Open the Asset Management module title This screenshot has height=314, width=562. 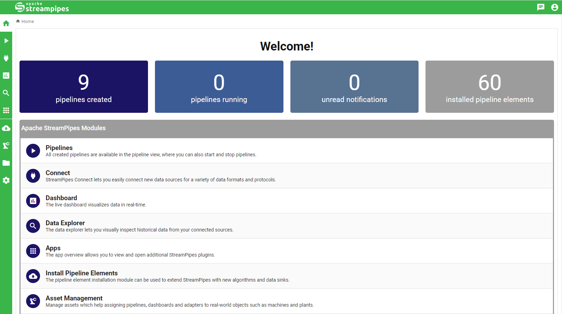point(74,298)
